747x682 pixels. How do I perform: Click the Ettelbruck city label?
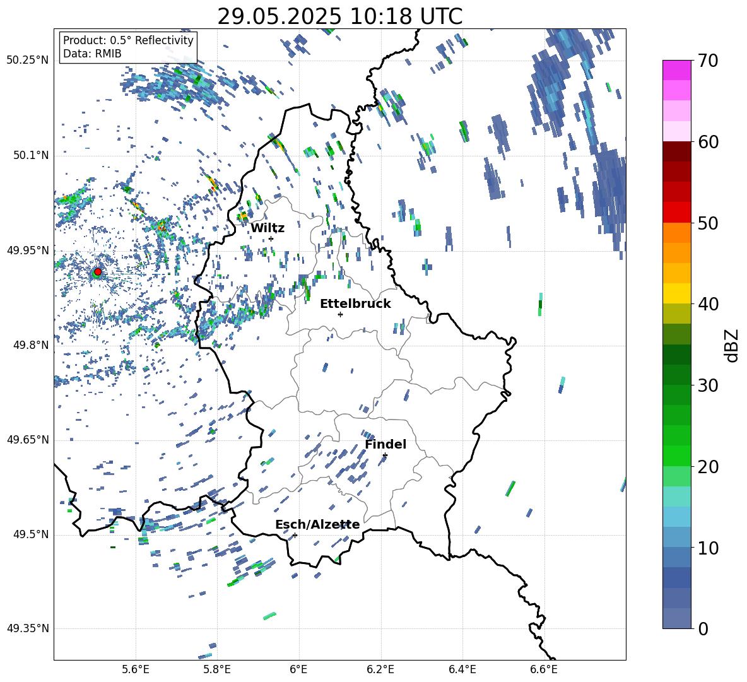tap(355, 304)
